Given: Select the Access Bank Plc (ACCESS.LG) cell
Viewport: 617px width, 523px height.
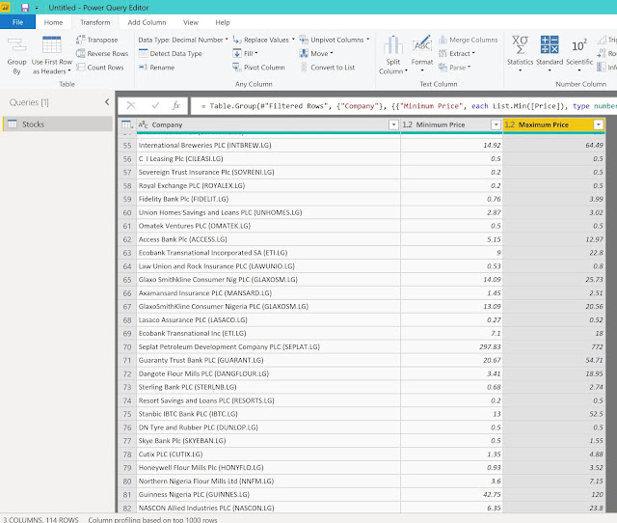Looking at the screenshot, I should [268, 239].
